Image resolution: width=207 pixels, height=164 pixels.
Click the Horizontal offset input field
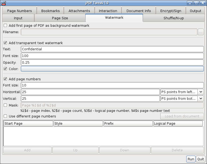[90, 92]
